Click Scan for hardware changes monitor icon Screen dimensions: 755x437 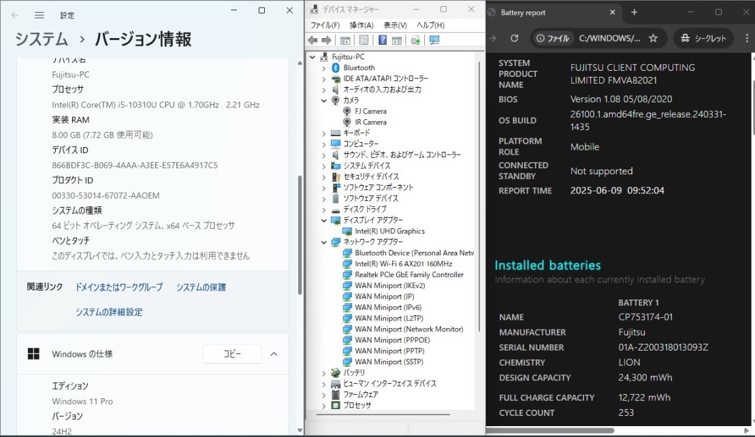click(434, 40)
